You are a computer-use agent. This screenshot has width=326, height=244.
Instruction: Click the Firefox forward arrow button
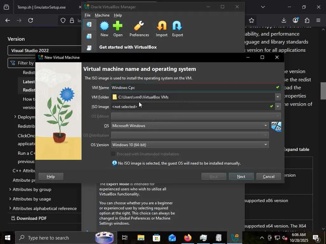19,20
